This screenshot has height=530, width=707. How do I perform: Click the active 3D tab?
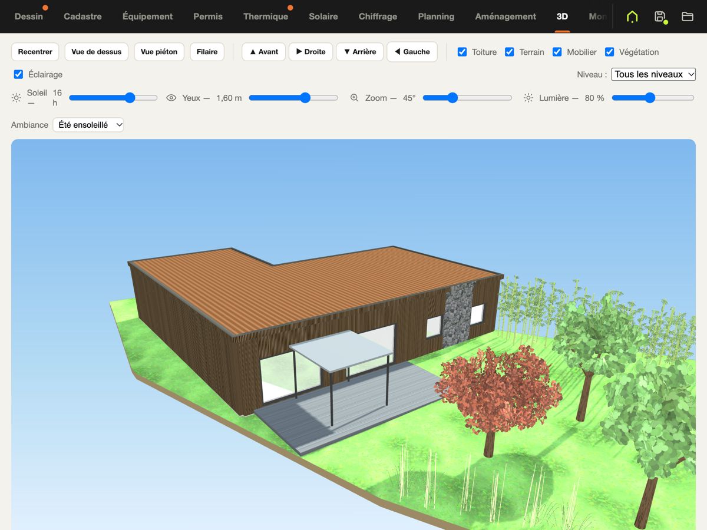click(x=562, y=16)
